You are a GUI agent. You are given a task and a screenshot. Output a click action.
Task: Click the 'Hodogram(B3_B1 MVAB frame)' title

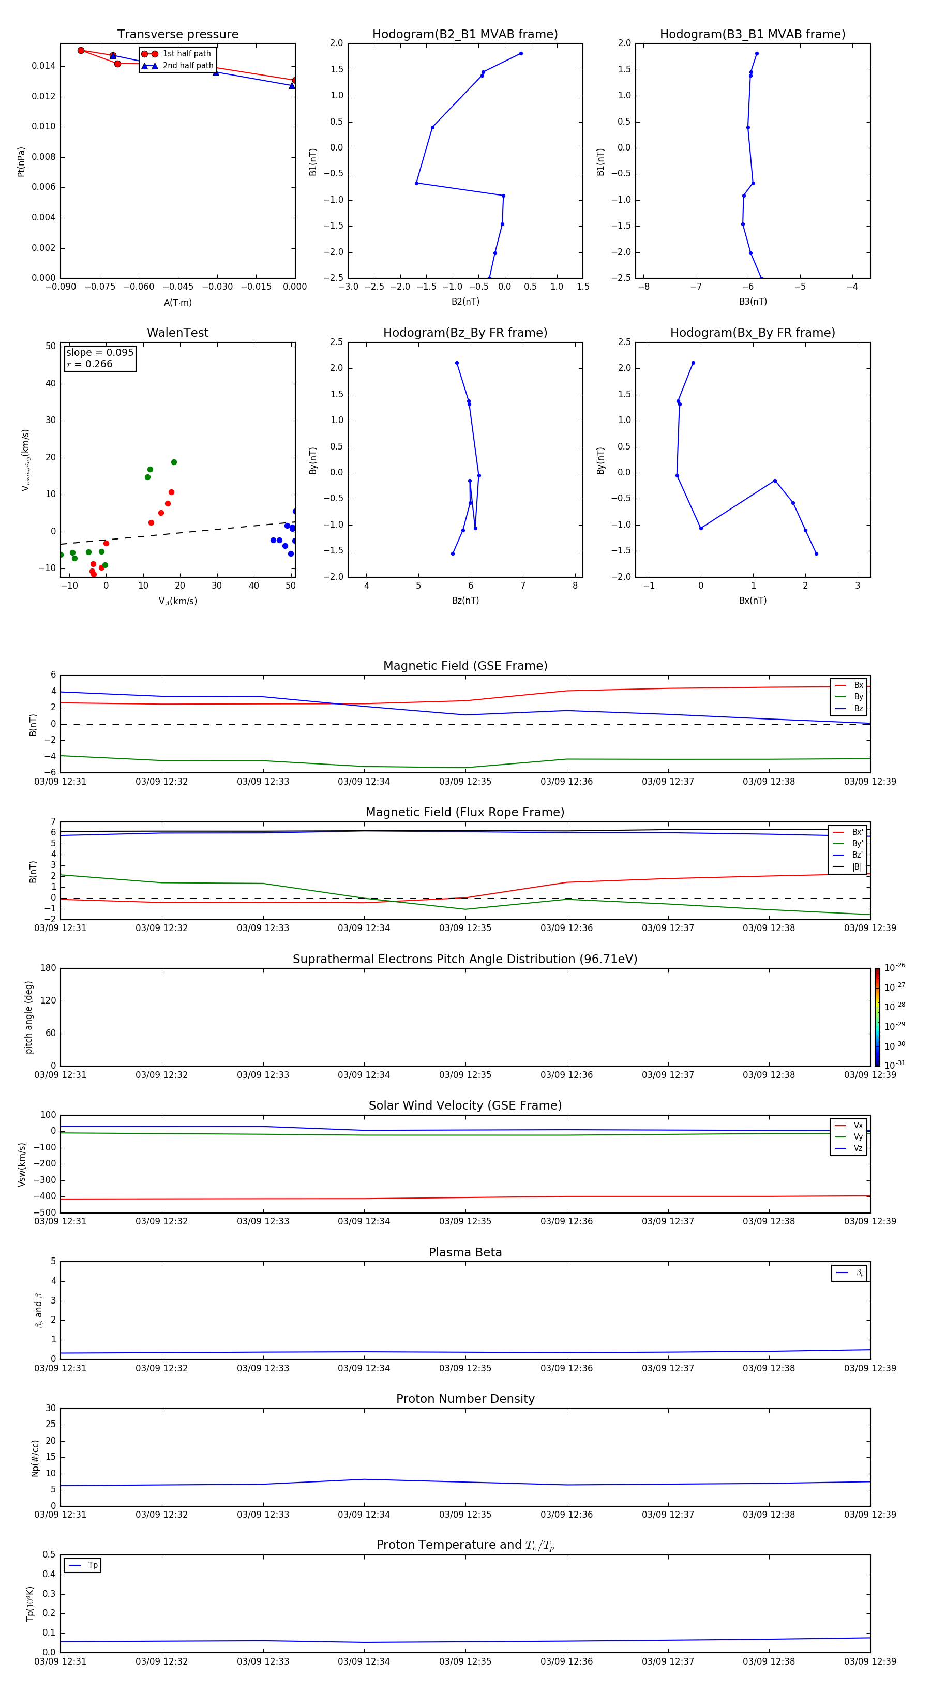pyautogui.click(x=753, y=35)
